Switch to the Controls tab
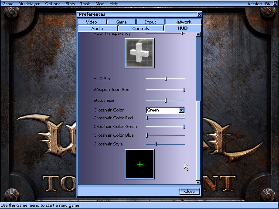 click(x=140, y=28)
